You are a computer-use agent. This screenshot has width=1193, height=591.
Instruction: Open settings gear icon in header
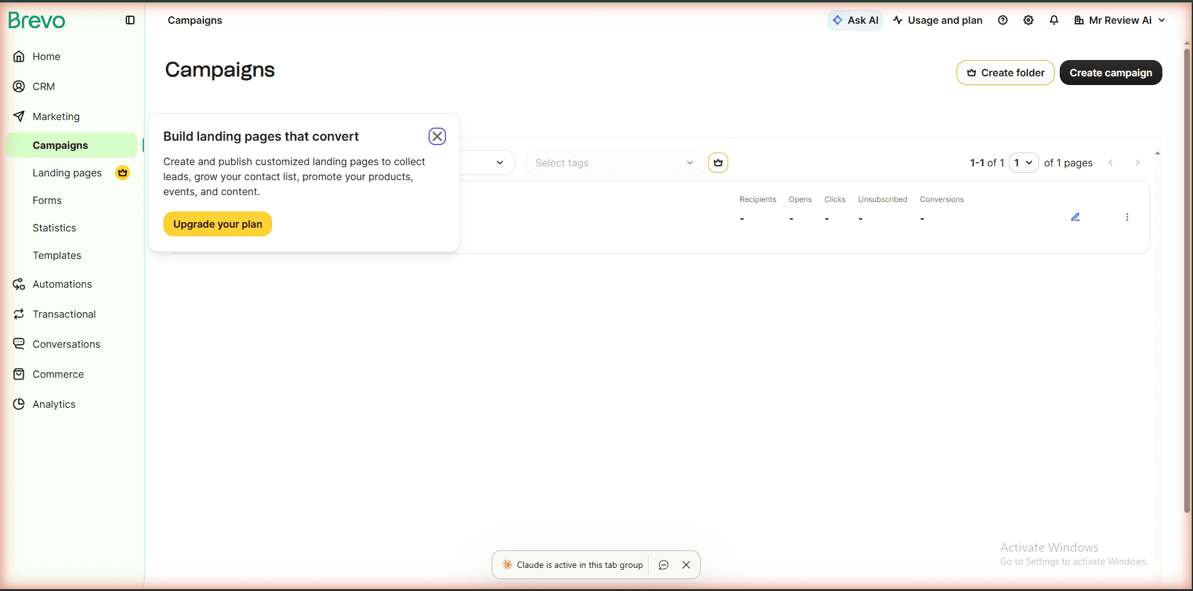point(1028,20)
